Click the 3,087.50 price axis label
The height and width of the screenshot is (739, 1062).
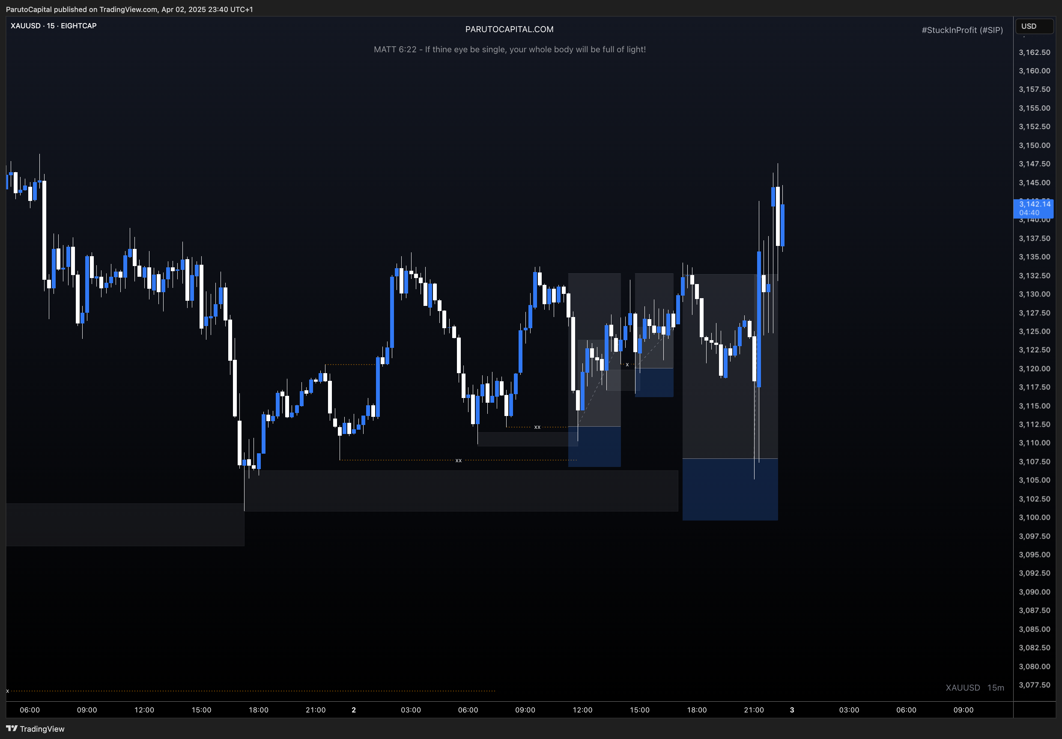(1034, 610)
